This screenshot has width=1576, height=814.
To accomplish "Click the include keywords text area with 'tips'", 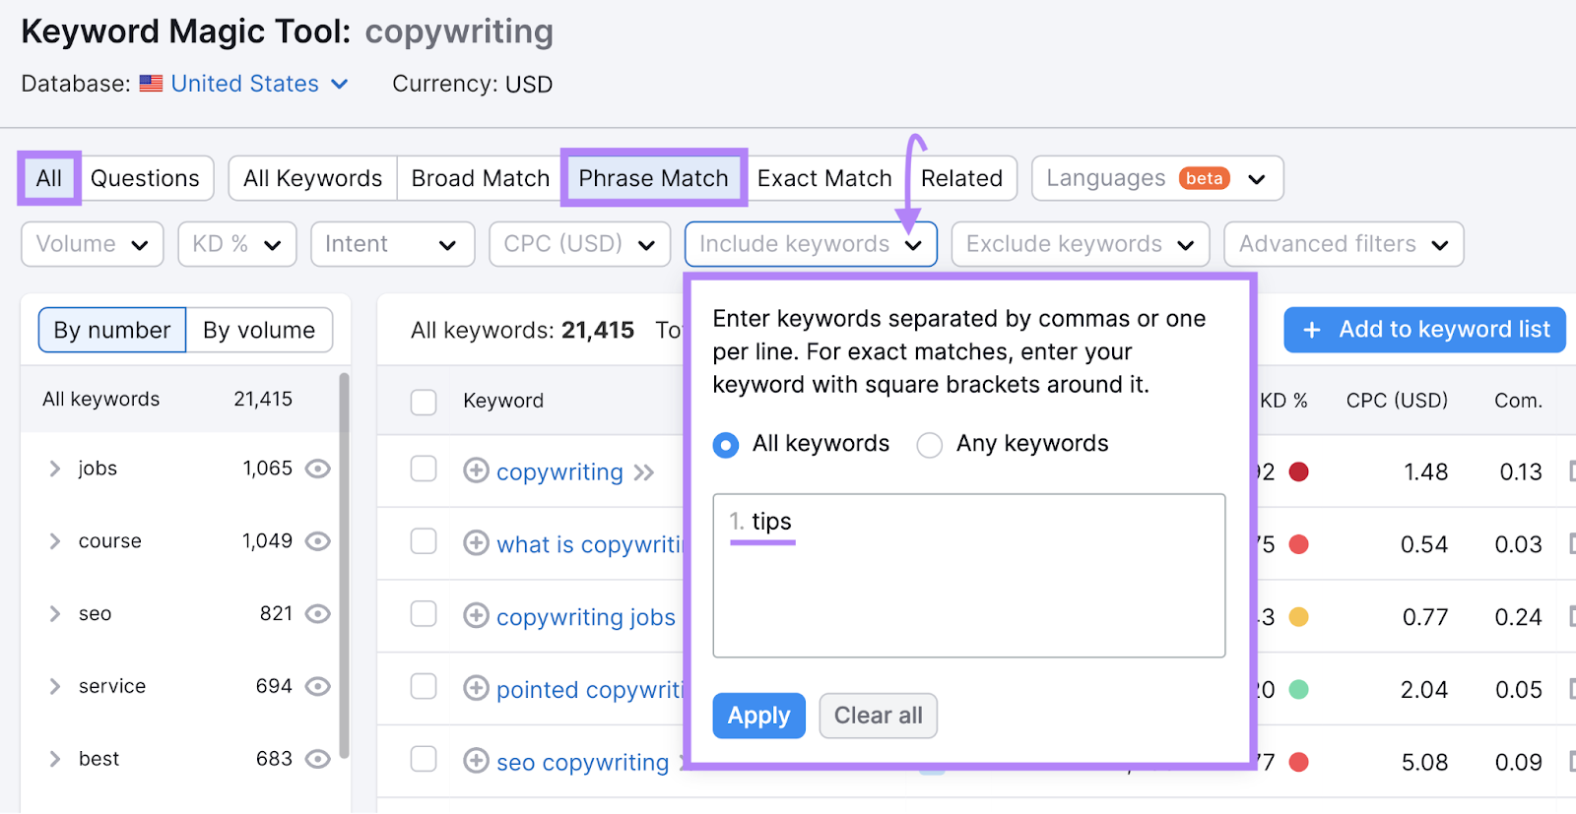I will [969, 576].
